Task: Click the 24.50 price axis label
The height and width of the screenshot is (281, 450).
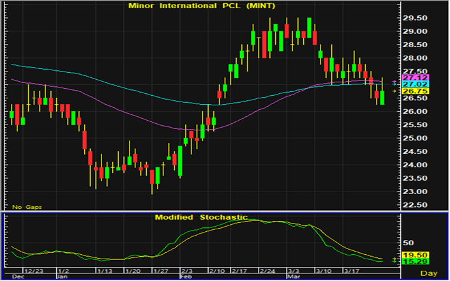Action: [x=415, y=151]
